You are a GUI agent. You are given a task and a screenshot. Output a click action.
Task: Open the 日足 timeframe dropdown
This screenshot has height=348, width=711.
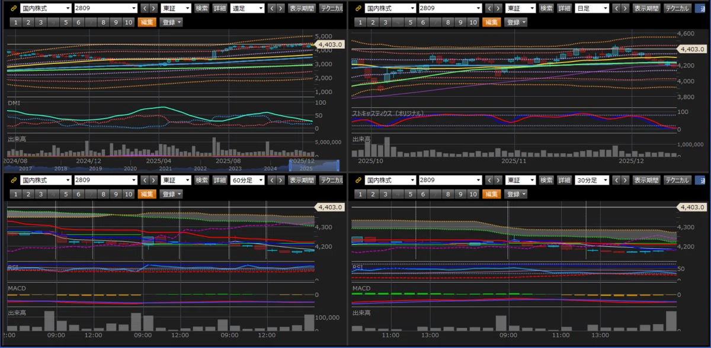coord(592,9)
